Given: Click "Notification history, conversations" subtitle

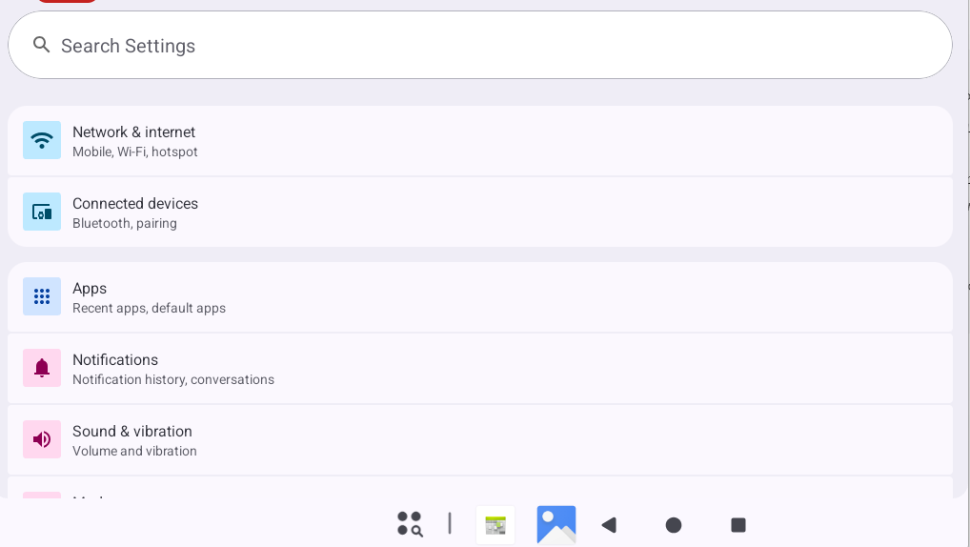Looking at the screenshot, I should [x=173, y=380].
